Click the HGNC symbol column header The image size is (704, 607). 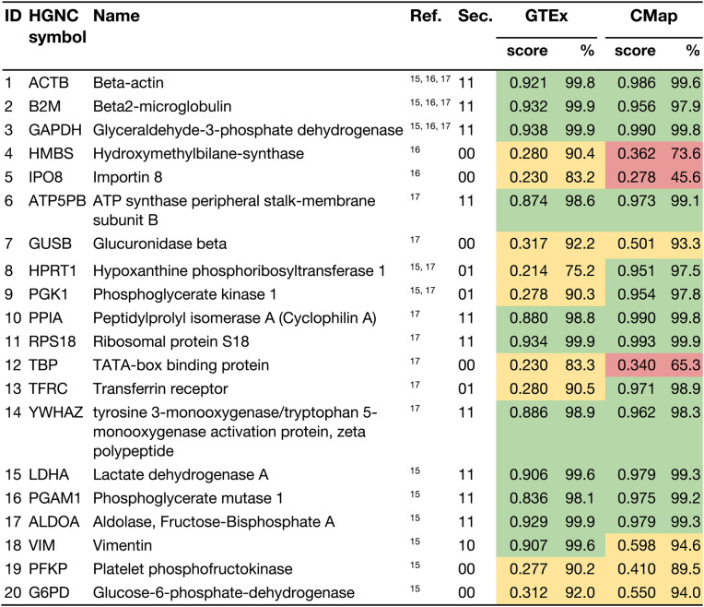coord(57,27)
